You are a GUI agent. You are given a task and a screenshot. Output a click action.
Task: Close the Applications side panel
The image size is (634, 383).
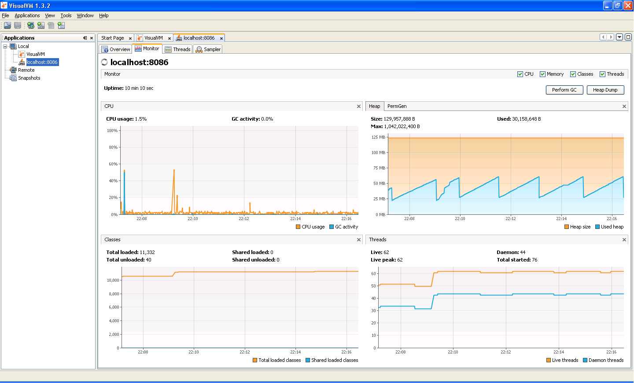point(92,38)
